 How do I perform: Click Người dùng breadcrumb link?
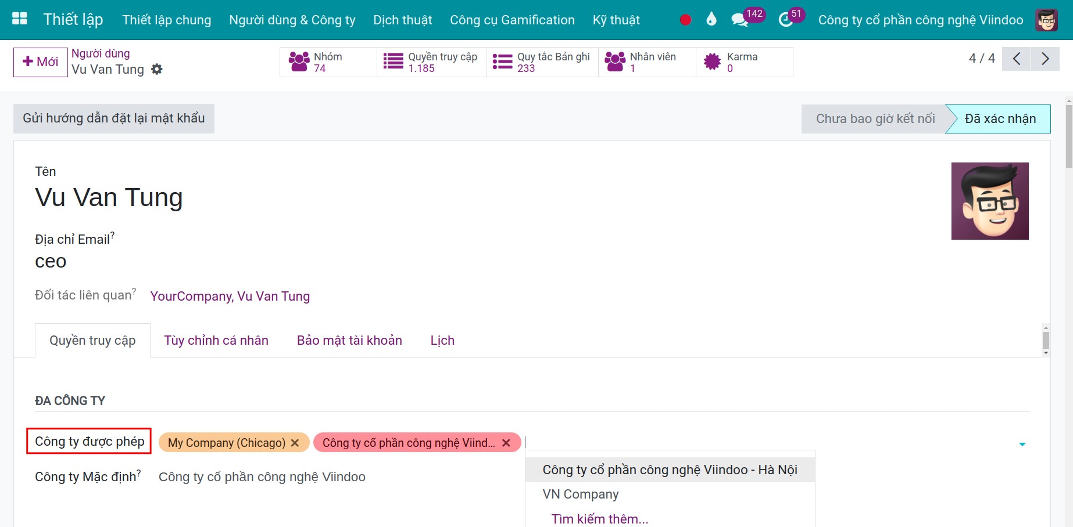pos(101,53)
